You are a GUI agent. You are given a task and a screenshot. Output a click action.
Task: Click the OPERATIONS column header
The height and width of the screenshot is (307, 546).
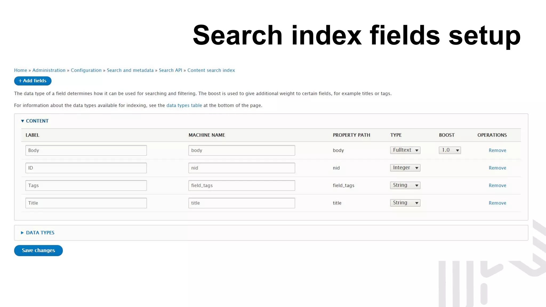tap(492, 135)
